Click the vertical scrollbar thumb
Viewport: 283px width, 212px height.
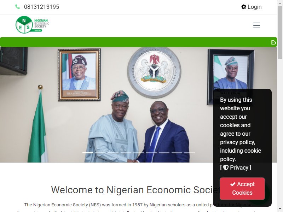(280, 33)
